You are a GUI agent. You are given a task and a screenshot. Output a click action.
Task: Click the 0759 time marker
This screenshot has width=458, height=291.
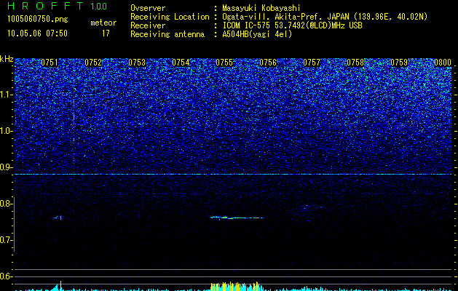coord(399,63)
